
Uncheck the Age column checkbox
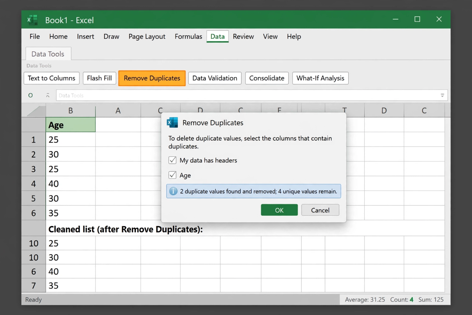(173, 175)
